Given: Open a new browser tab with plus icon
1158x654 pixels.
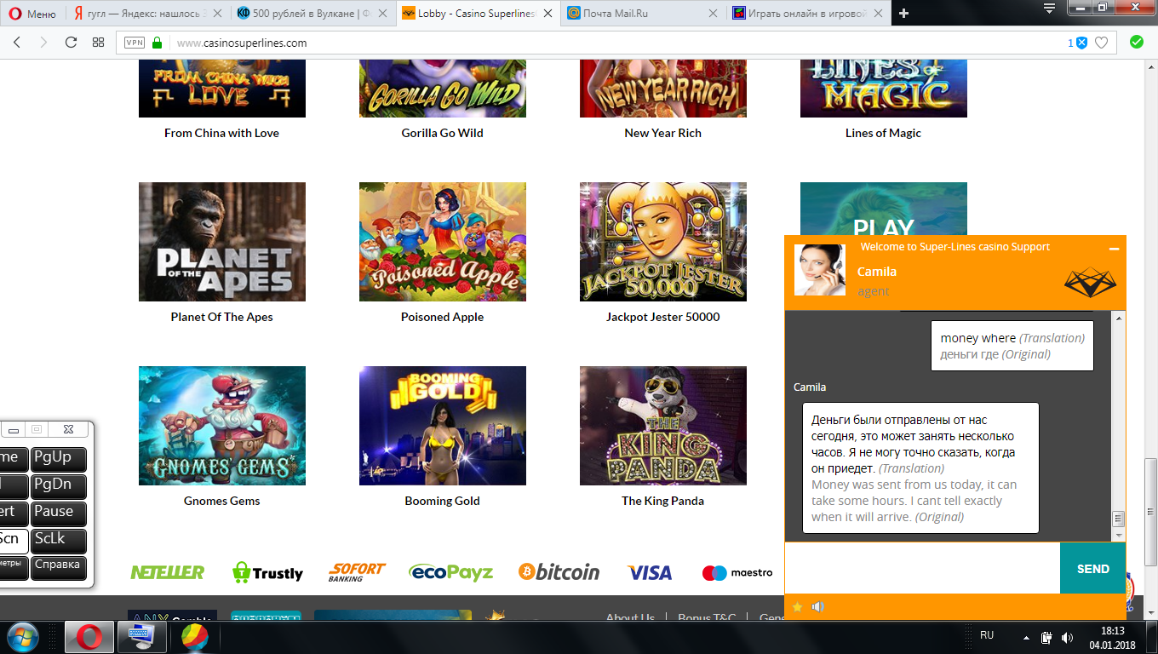Looking at the screenshot, I should [x=904, y=14].
